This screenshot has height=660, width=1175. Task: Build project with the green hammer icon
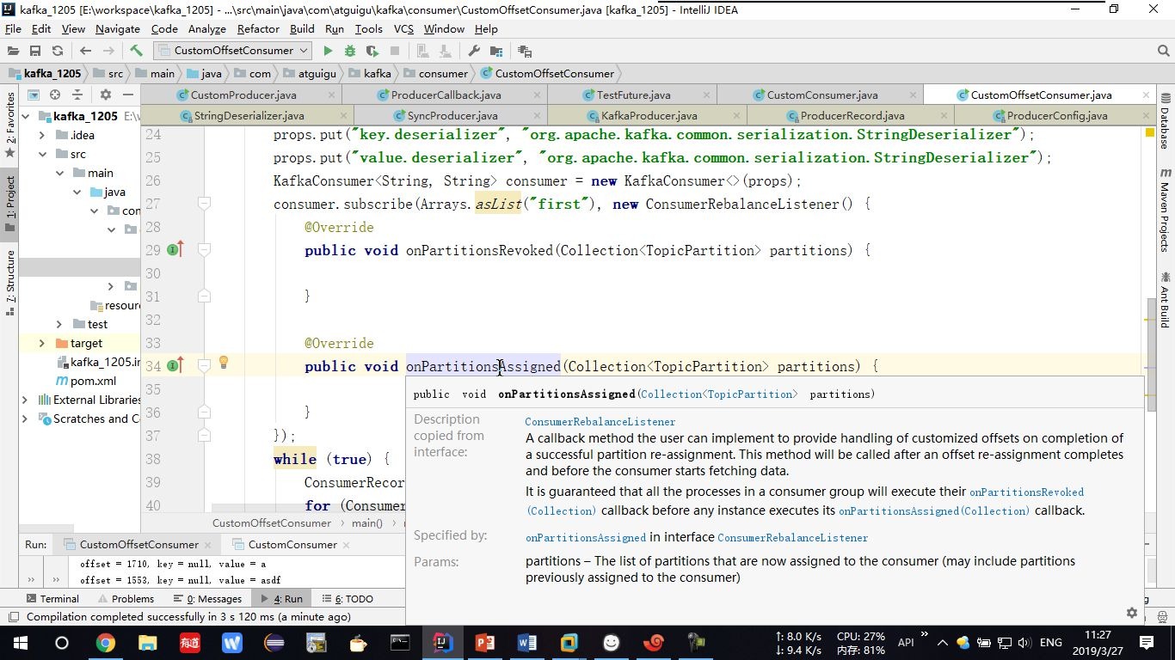click(136, 51)
